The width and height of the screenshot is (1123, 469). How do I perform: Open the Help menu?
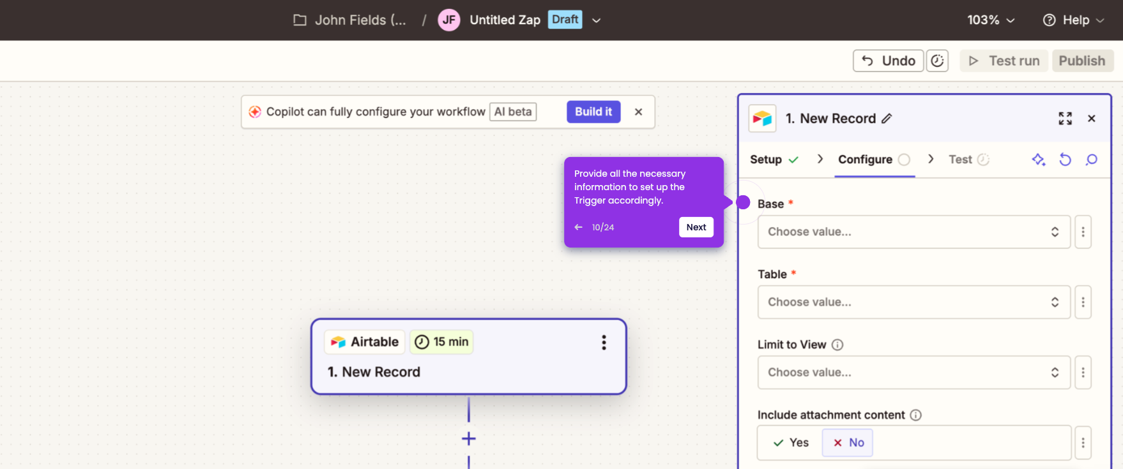(x=1073, y=20)
